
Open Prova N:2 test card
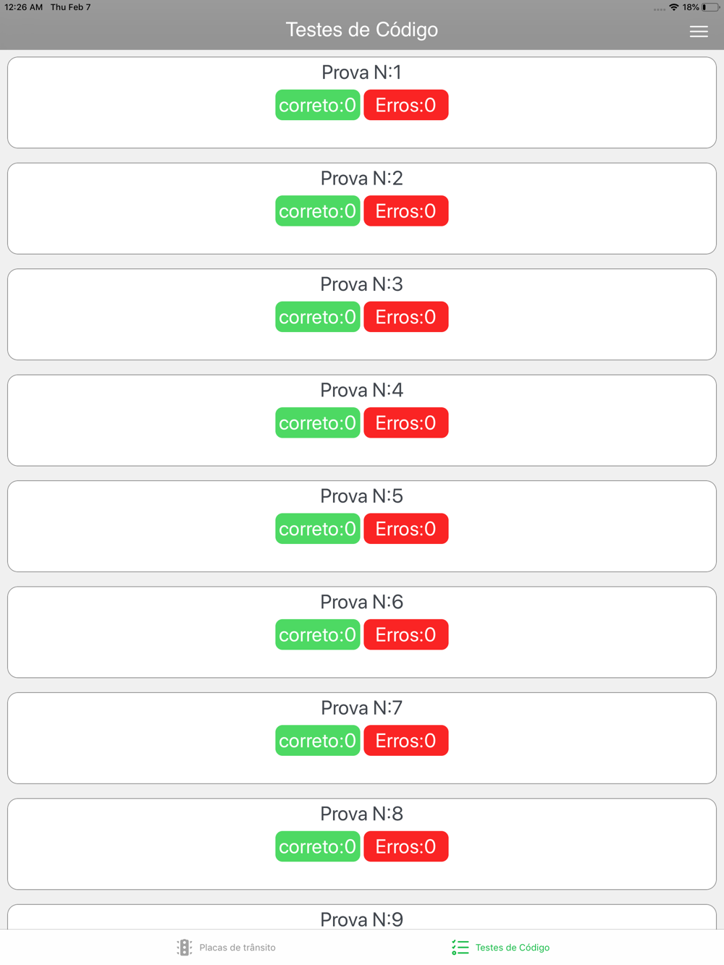click(x=362, y=208)
